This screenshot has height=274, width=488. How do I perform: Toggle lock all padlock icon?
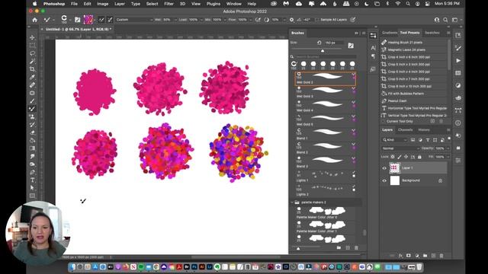419,157
